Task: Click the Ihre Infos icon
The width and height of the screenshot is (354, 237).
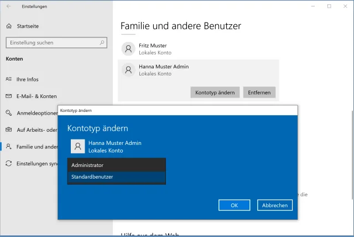Action: pos(9,79)
